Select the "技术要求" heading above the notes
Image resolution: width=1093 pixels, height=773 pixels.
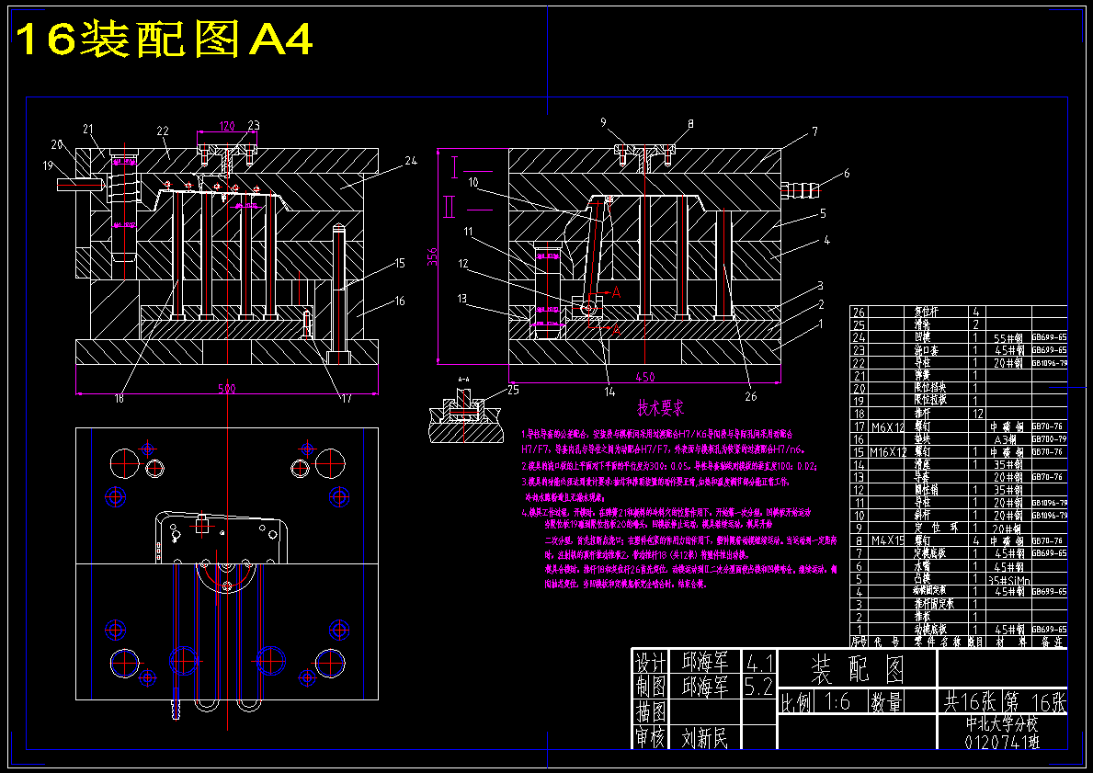(x=660, y=407)
